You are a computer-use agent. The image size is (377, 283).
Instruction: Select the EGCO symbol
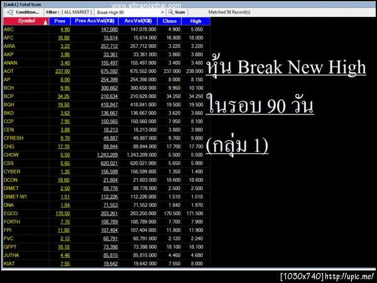coord(11,213)
